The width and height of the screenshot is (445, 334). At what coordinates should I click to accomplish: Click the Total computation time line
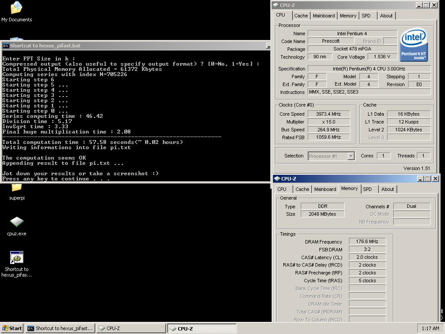coord(93,142)
